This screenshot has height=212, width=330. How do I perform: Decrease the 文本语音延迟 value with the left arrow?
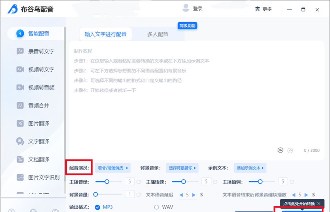pos(181,195)
